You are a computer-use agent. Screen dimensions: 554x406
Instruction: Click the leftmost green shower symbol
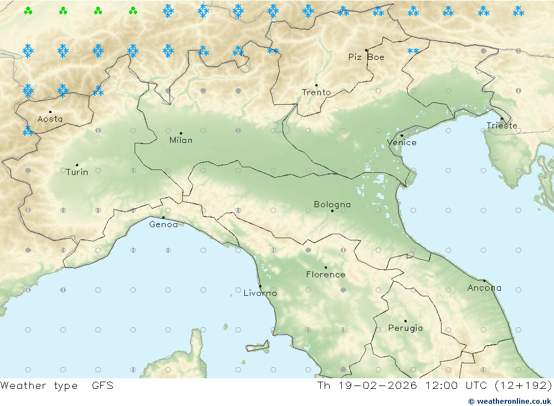coord(28,11)
